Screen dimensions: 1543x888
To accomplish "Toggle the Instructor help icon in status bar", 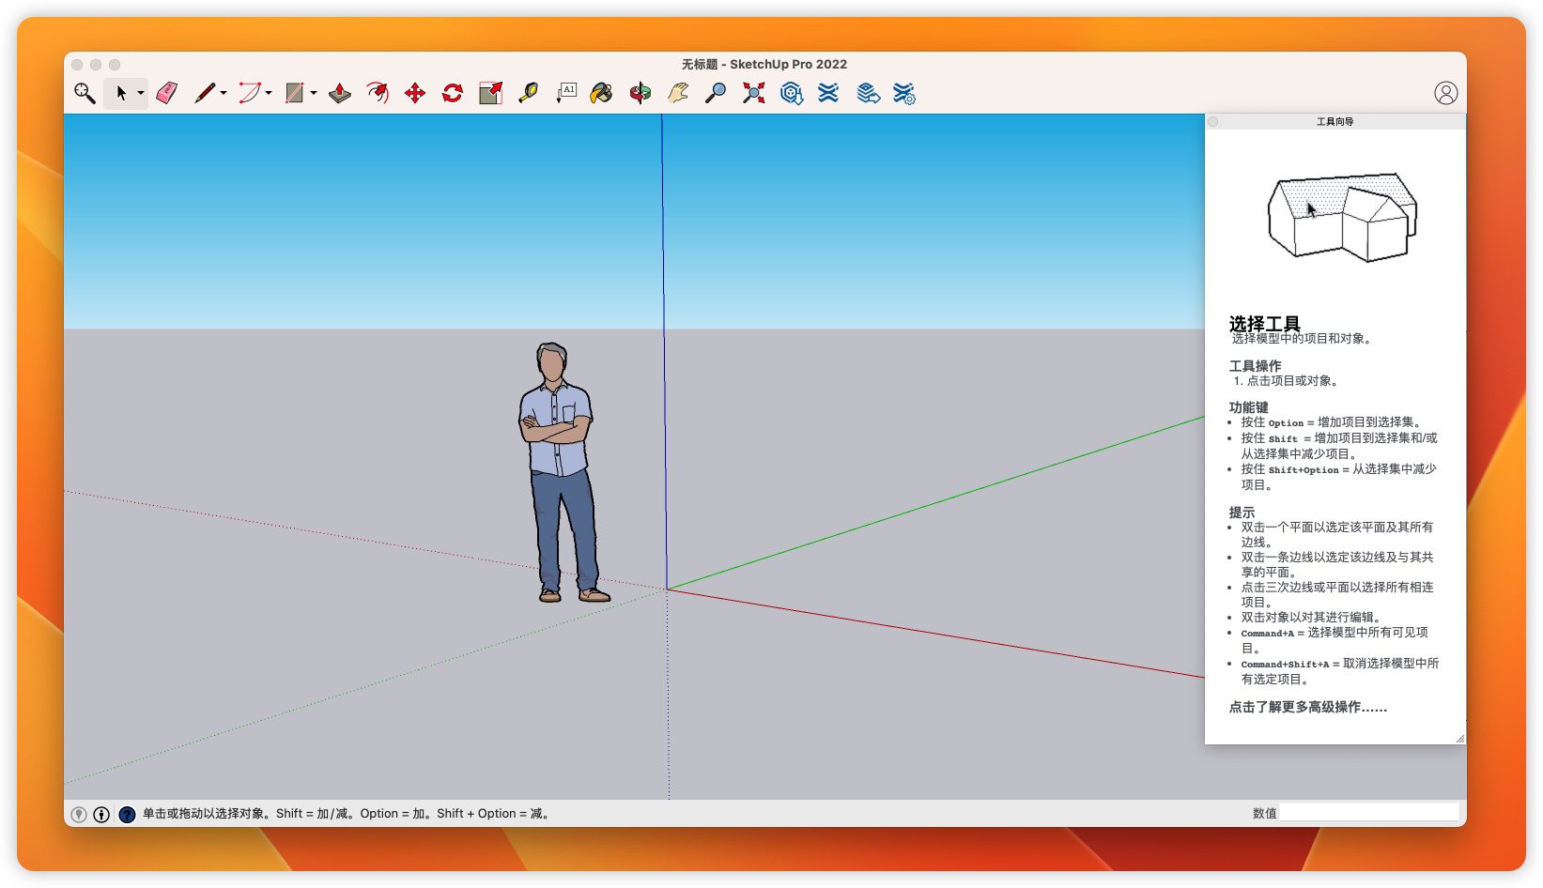I will tap(127, 815).
